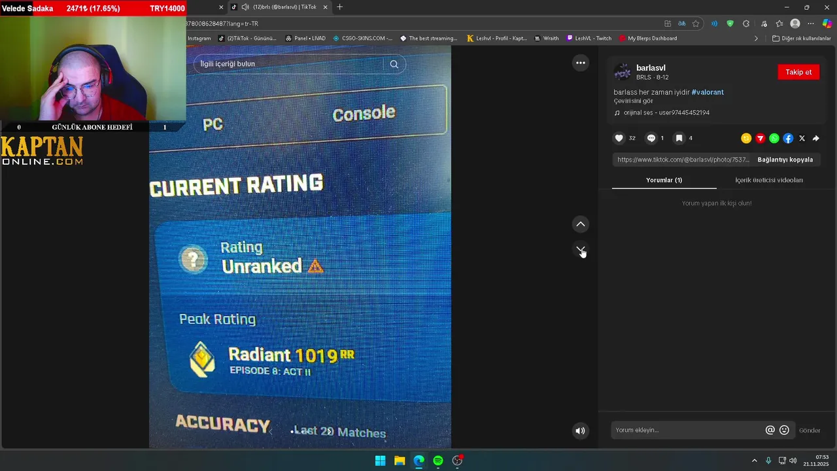Go to the previous TikTok post
Screen dimensions: 837x471
pos(580,224)
